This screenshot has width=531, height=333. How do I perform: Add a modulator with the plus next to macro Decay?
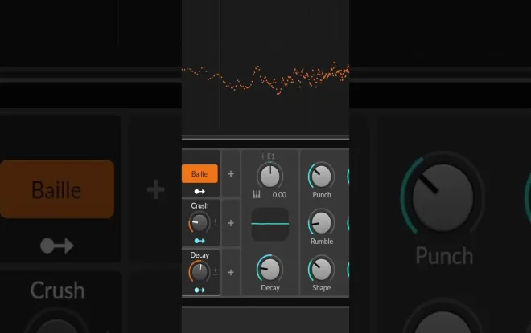tap(231, 272)
